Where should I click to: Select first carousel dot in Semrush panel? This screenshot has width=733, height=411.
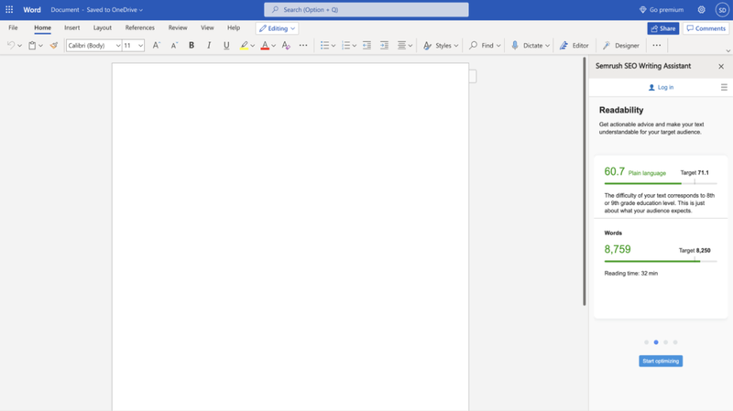(x=646, y=342)
